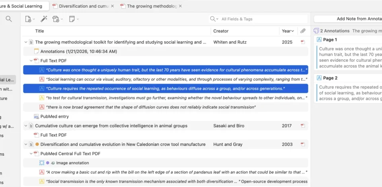Open the Add Attachment toolbar icon

(56, 19)
